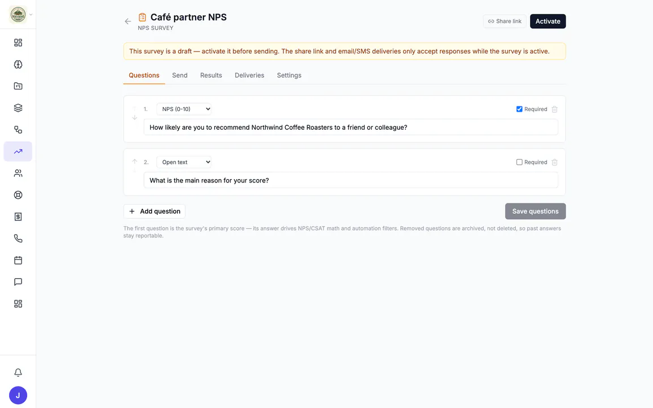The height and width of the screenshot is (408, 653).
Task: Open the NPS (0-10) question type dropdown
Action: click(184, 109)
